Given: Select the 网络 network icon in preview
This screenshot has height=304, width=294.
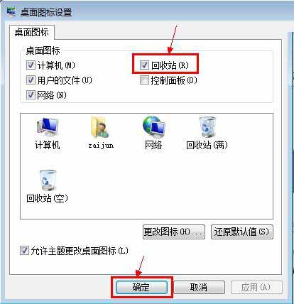Looking at the screenshot, I should click(154, 127).
